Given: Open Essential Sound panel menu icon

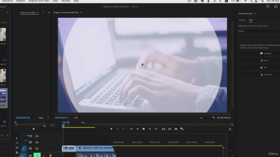Looking at the screenshot, I should point(255,14).
